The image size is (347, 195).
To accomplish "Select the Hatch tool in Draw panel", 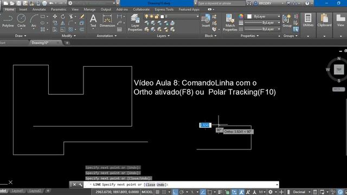I will [x=43, y=29].
